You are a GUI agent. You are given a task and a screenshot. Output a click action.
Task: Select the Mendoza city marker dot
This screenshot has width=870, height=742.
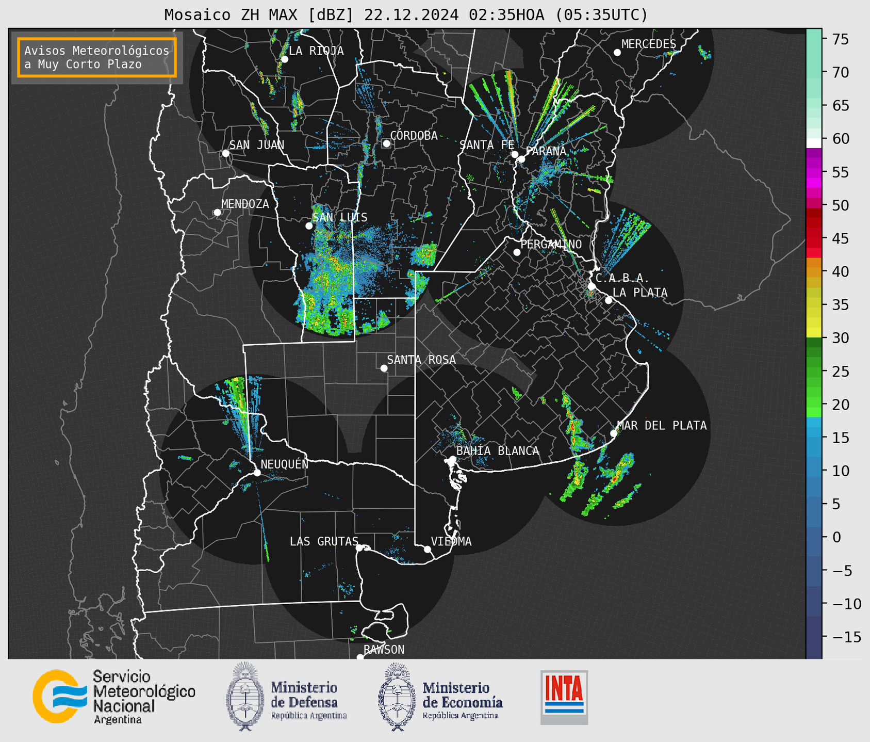218,213
